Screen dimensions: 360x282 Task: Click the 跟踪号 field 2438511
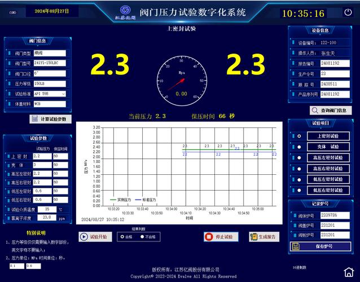pyautogui.click(x=335, y=84)
